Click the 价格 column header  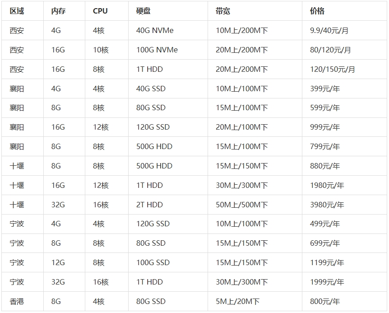317,11
